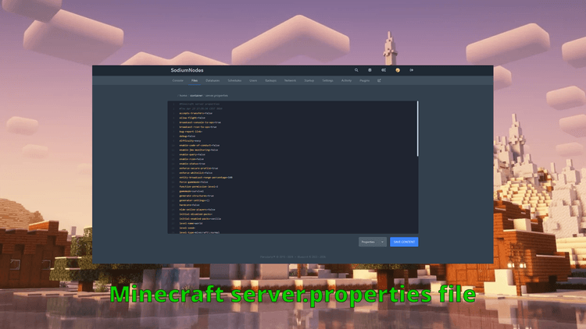Click the bug-report-link= line

[x=191, y=132]
